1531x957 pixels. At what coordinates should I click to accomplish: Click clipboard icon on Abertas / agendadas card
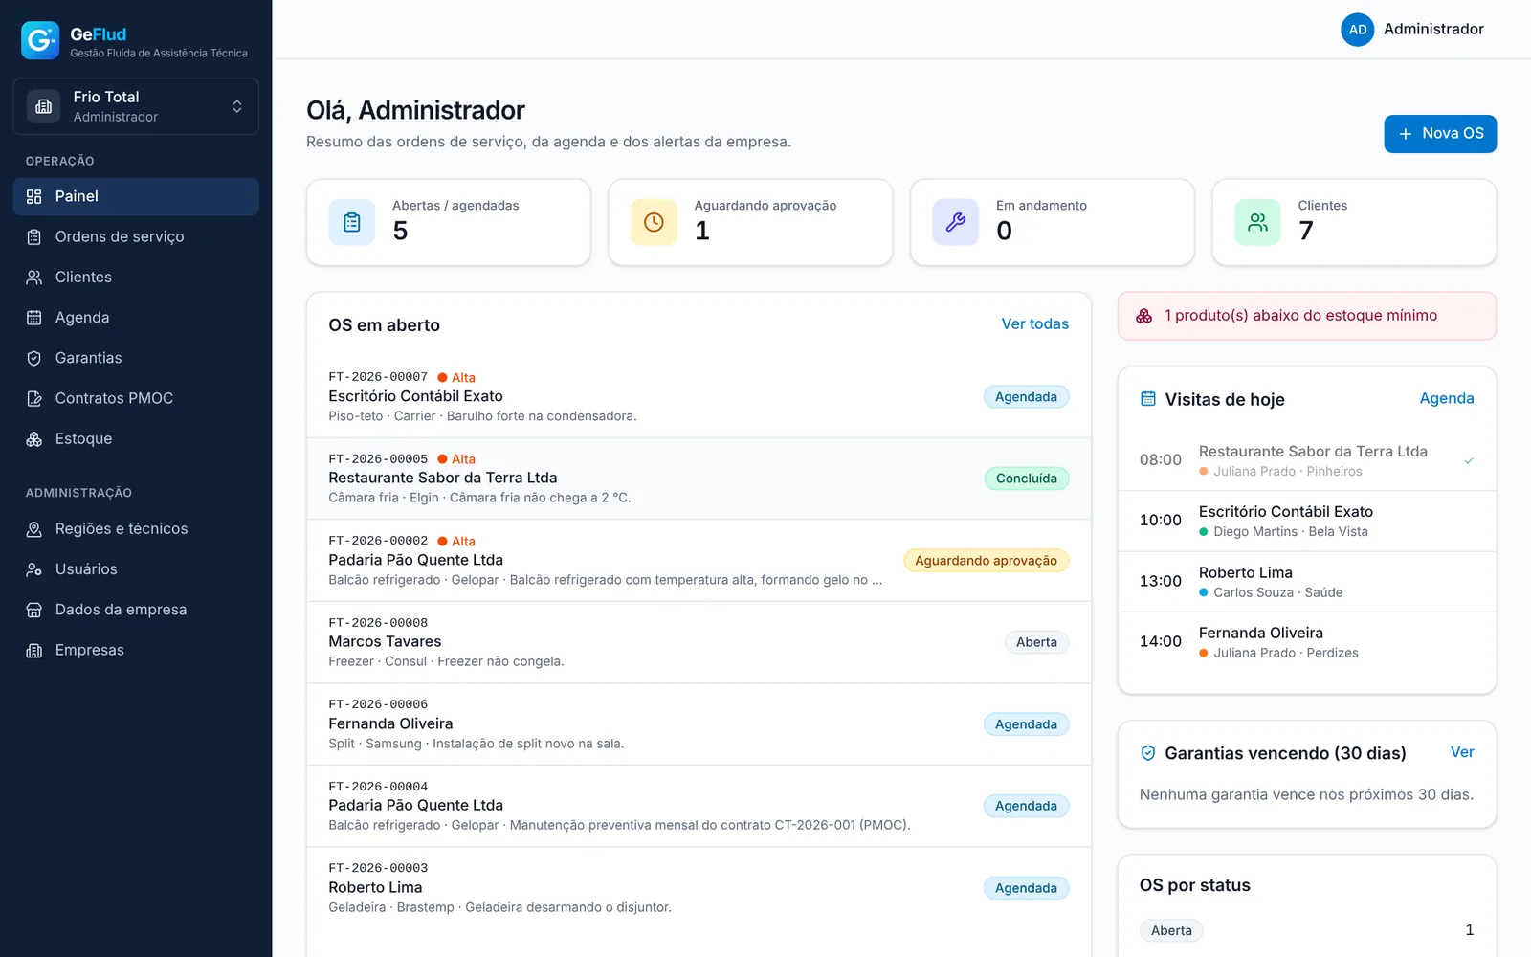pyautogui.click(x=352, y=222)
